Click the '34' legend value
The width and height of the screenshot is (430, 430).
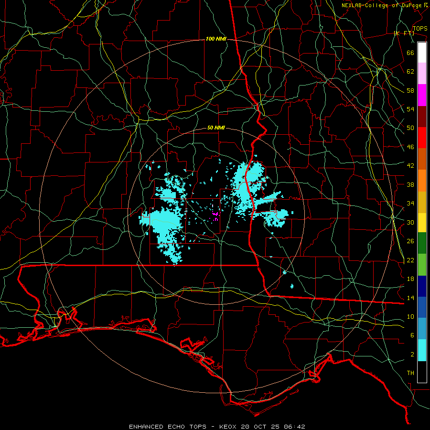click(x=410, y=203)
